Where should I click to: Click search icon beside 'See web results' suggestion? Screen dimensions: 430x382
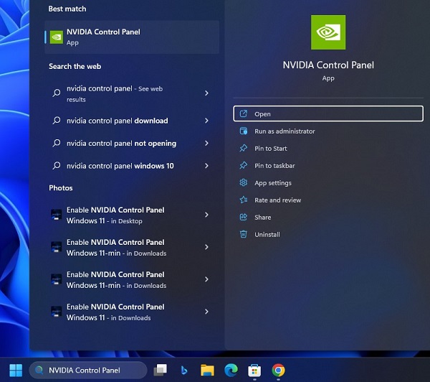[x=57, y=93]
